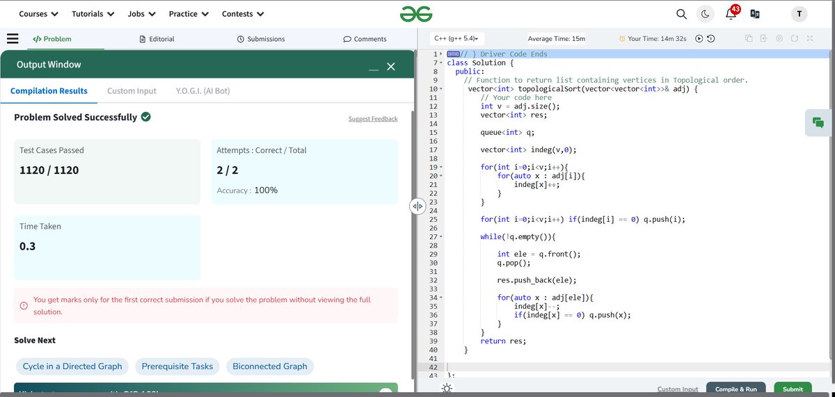Viewport: 835px width, 397px height.
Task: Click the alarm clock icon beside Your Time
Action: pos(623,39)
